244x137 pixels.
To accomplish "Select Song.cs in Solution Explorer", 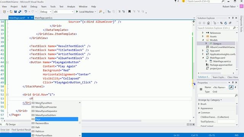I will click(217, 43).
